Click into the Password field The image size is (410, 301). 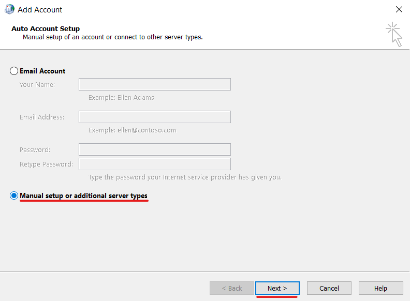click(154, 149)
